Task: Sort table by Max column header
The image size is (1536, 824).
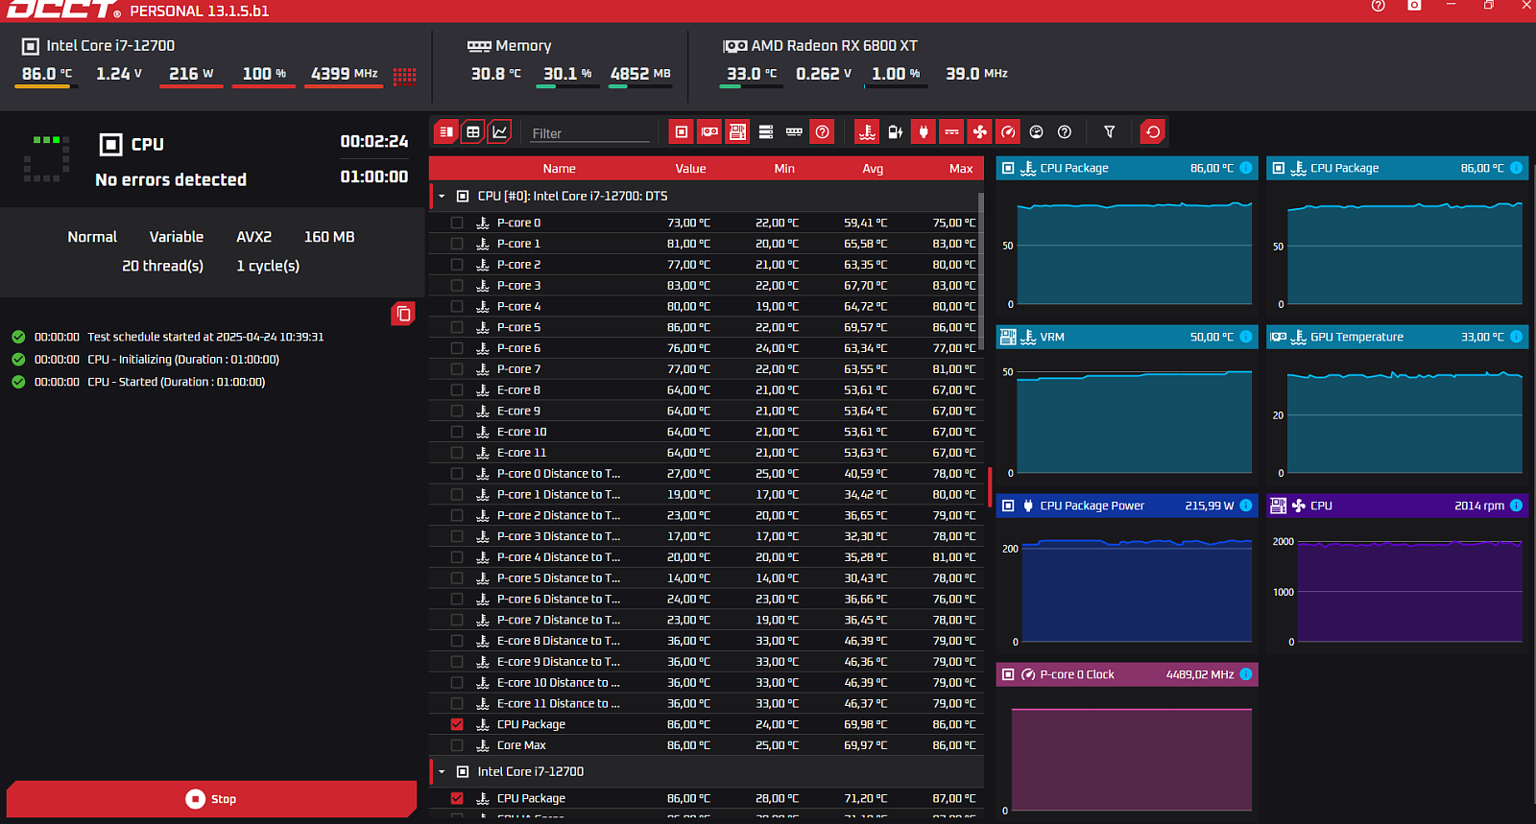Action: (961, 169)
